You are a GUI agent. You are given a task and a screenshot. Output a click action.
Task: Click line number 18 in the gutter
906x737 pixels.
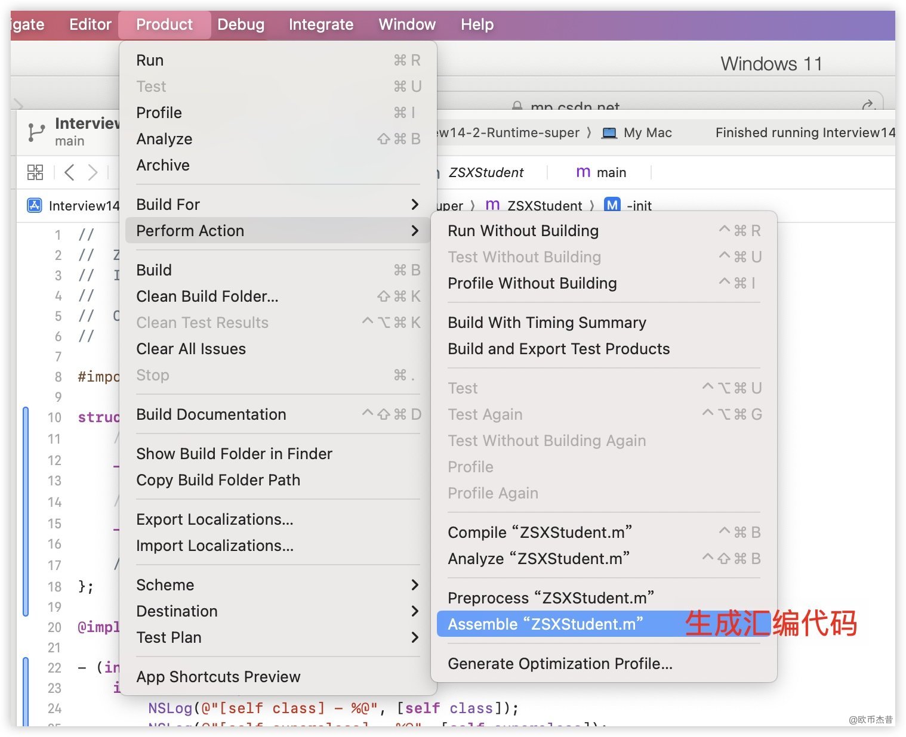[x=54, y=587]
